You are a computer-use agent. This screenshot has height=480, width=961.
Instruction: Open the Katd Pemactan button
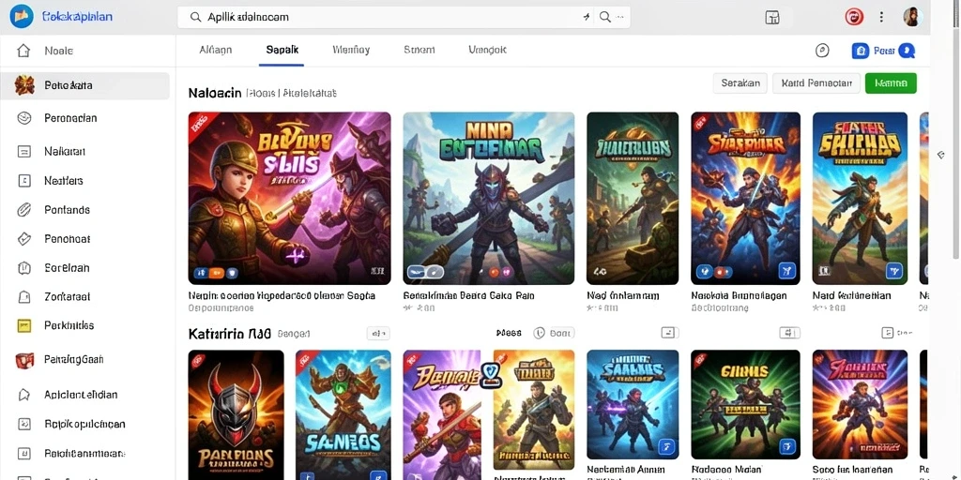(816, 83)
